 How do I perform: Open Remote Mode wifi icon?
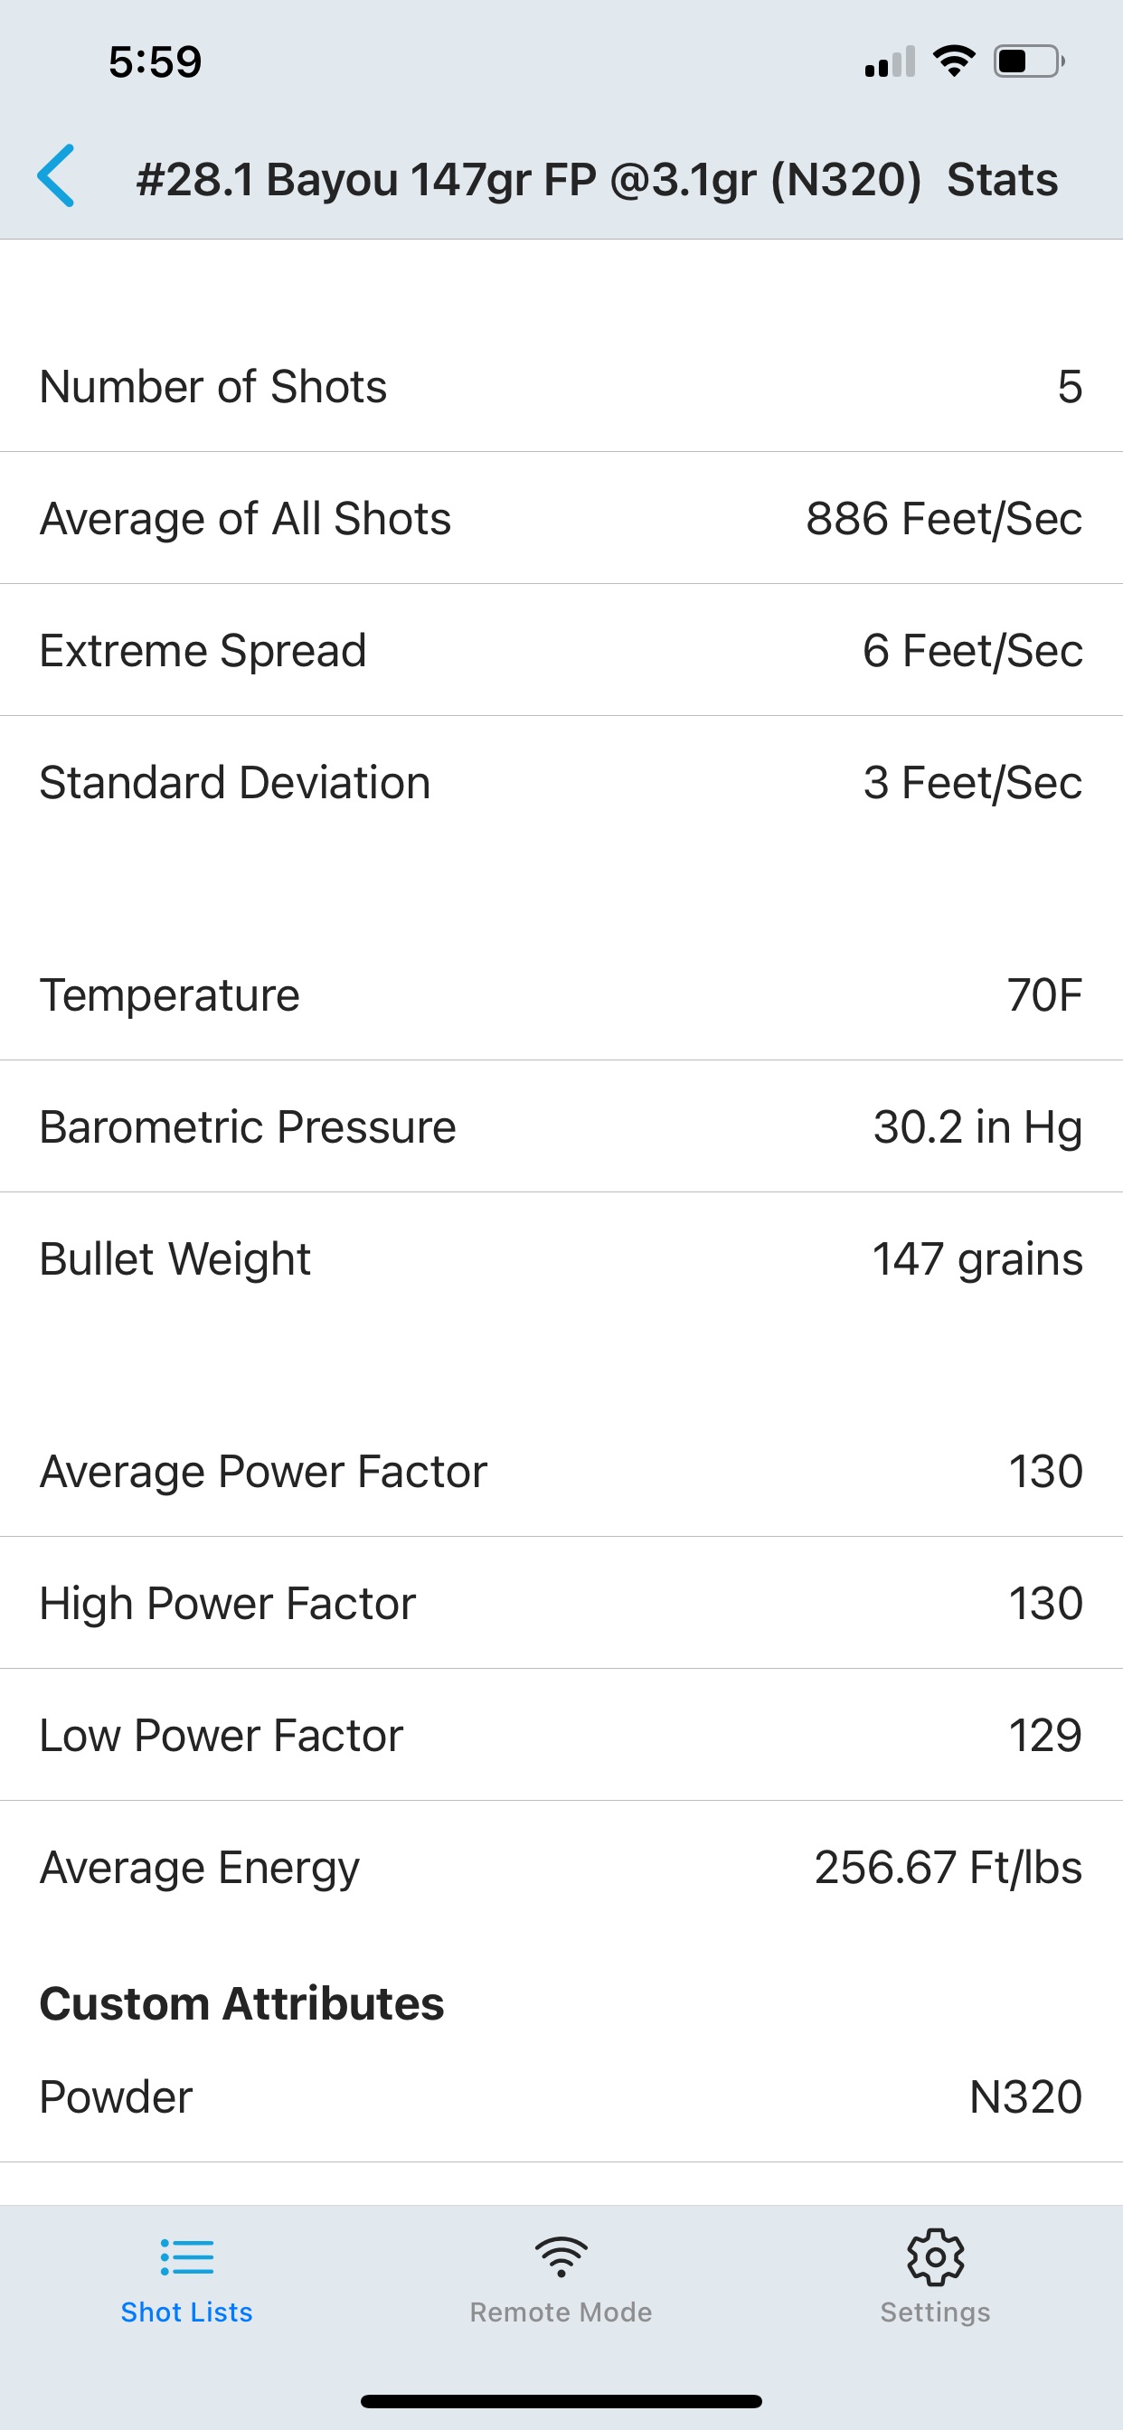[x=561, y=2256]
